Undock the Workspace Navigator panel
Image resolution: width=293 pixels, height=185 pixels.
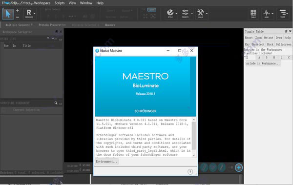[57, 32]
